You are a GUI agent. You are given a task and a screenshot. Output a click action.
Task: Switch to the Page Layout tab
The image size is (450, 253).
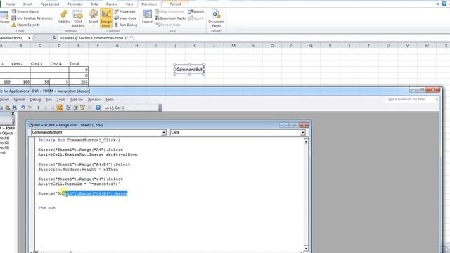point(50,4)
